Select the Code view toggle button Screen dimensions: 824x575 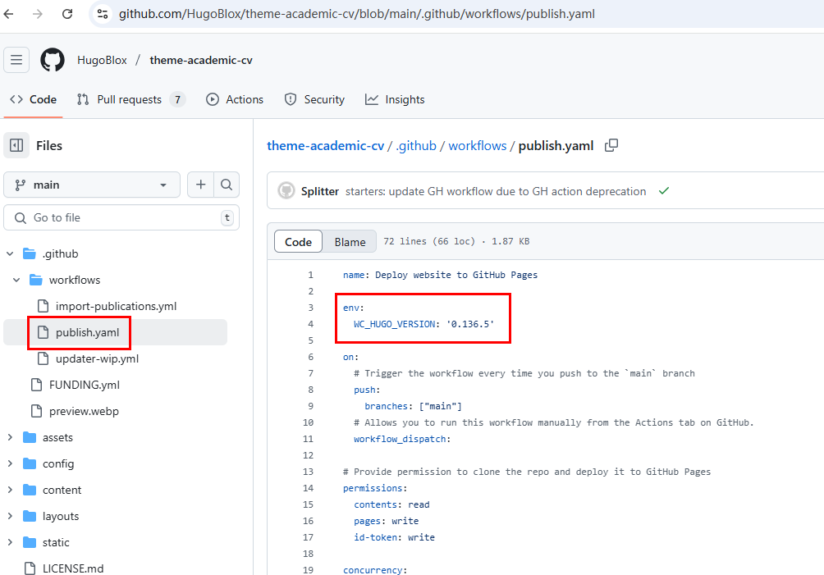click(x=298, y=241)
